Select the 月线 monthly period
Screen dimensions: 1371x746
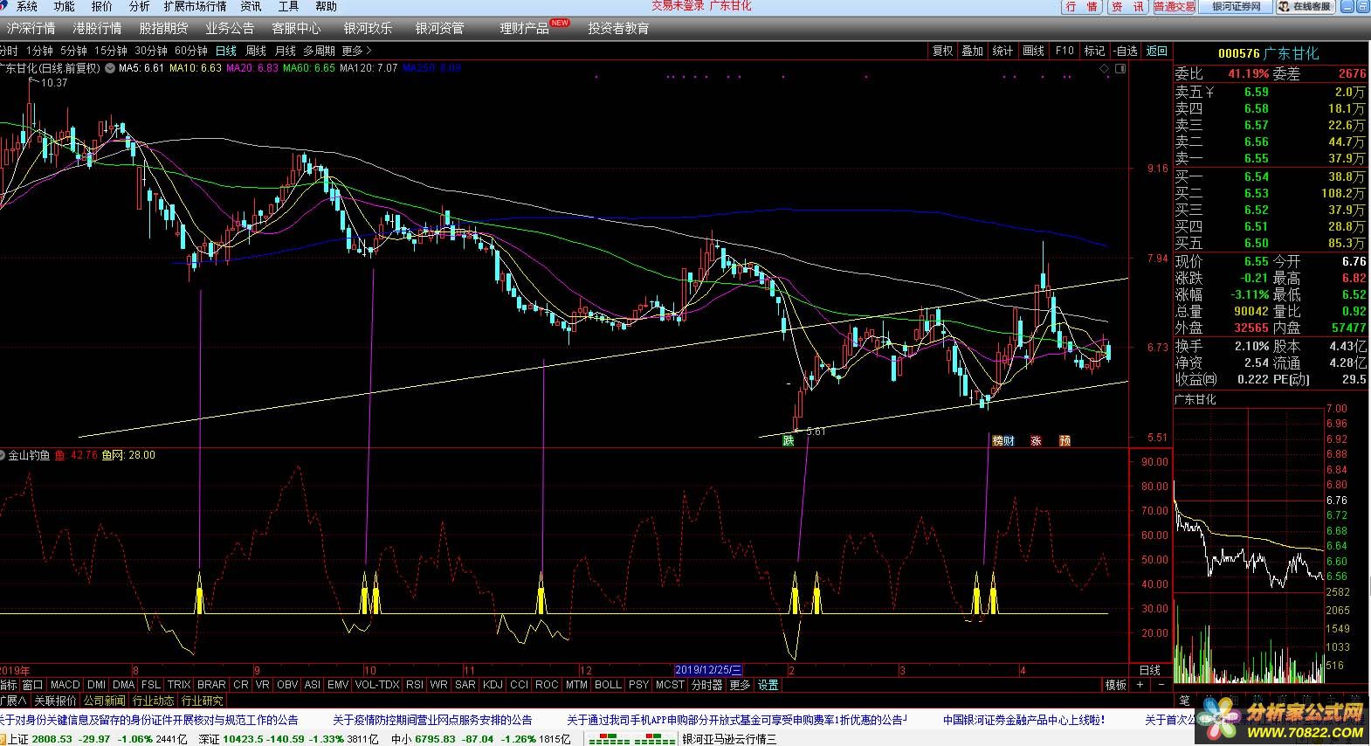(x=286, y=51)
